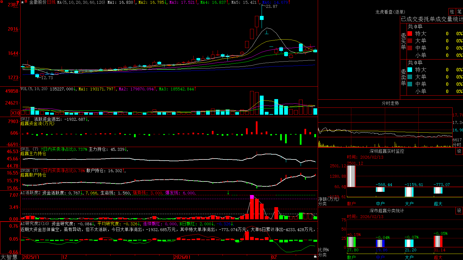The width and height of the screenshot is (463, 260).
Task: Click -1159.61 大户 value in 实时监控
Action: (x=414, y=185)
